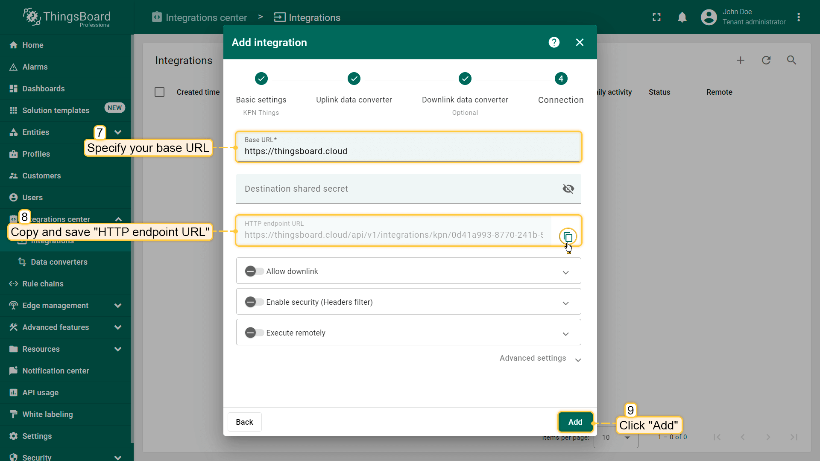Go to Rule chains menu item
This screenshot has height=461, width=820.
pos(43,284)
